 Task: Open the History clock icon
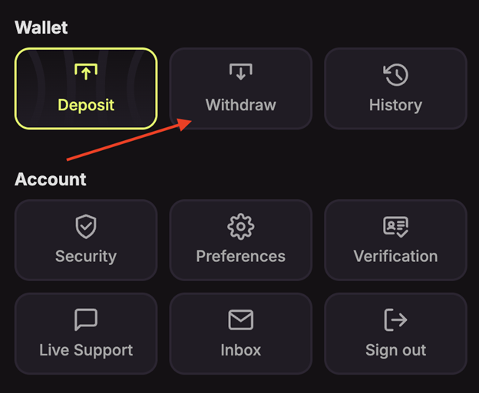395,74
